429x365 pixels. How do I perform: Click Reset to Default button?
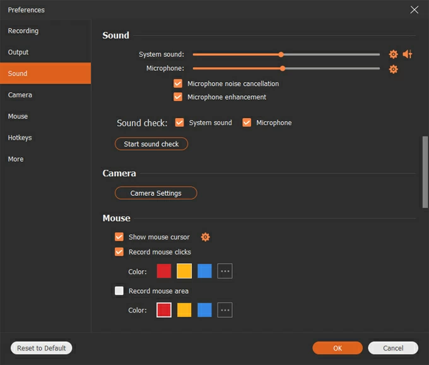tap(42, 348)
